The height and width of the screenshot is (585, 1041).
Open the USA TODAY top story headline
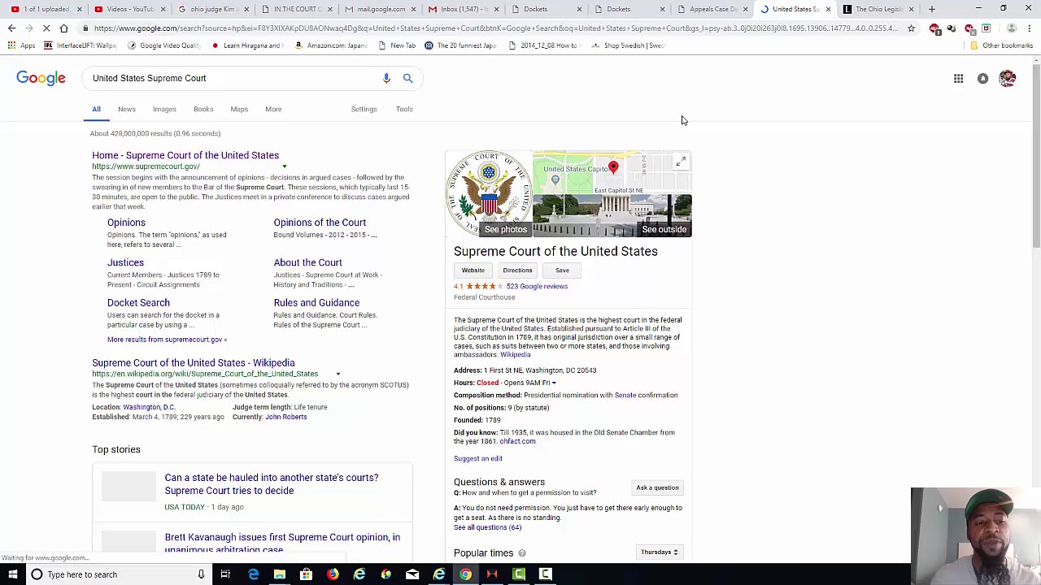pos(271,484)
